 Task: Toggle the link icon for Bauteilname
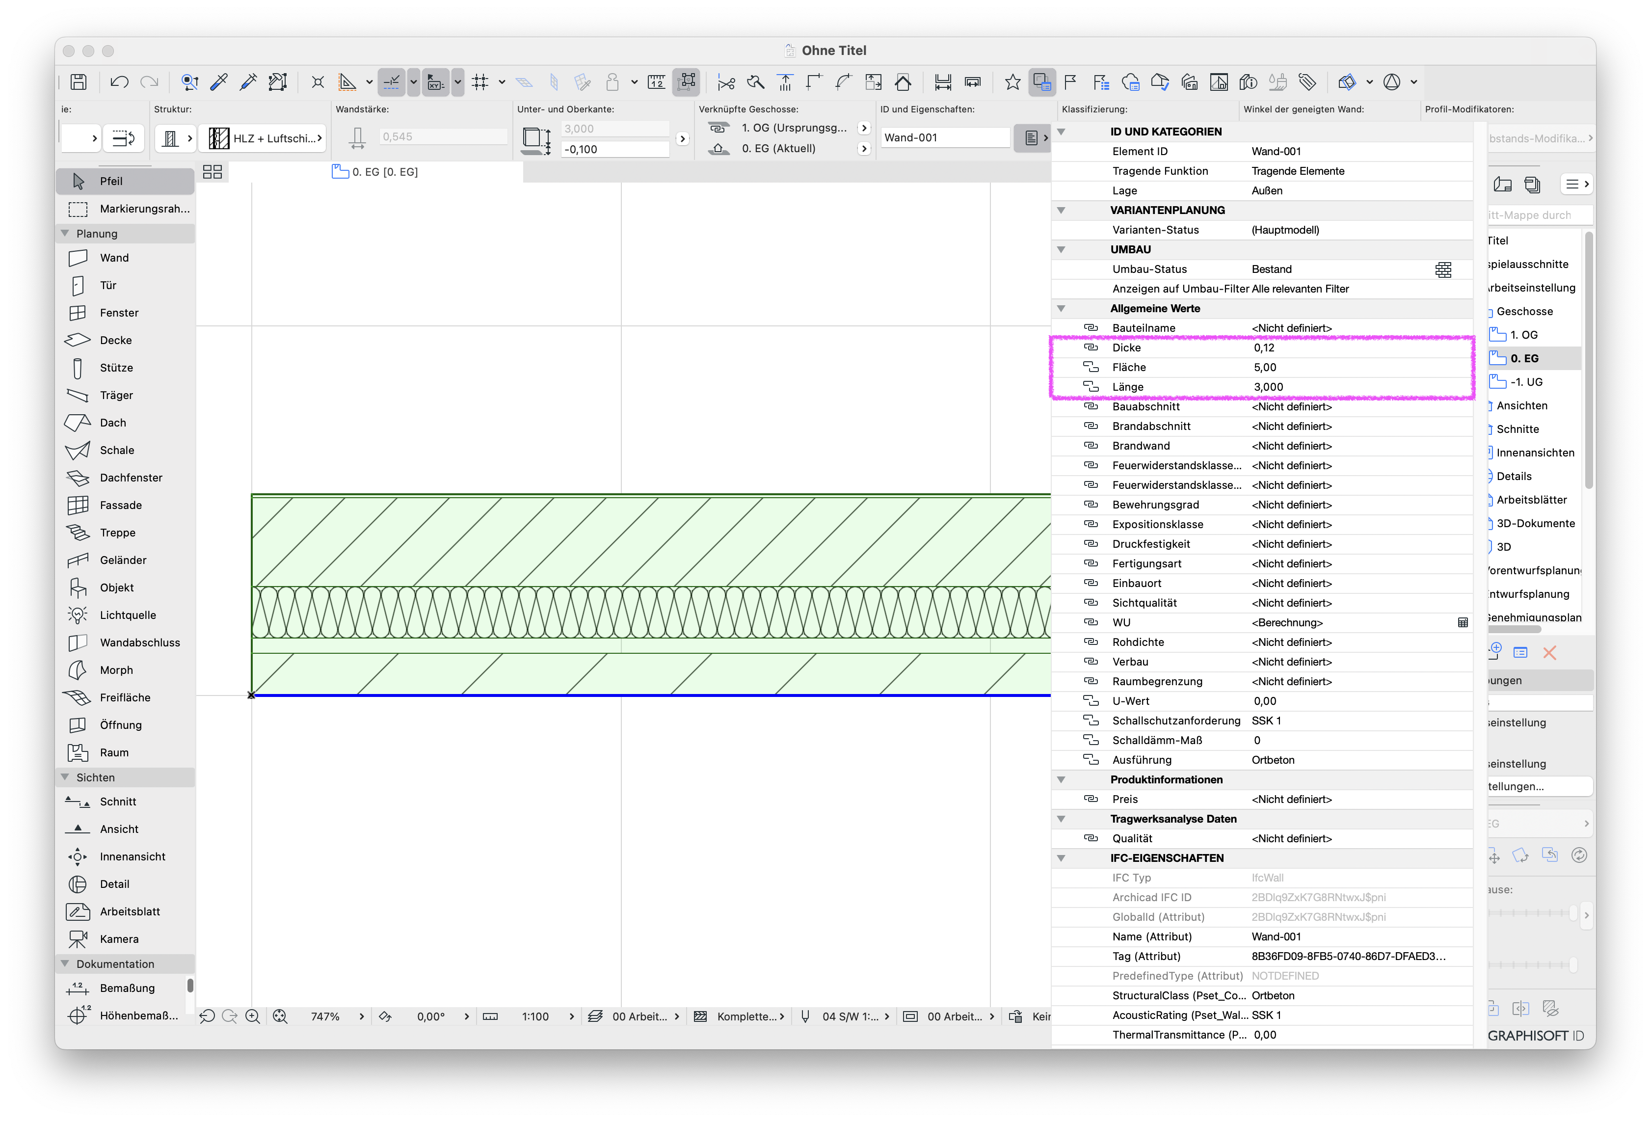pos(1091,327)
